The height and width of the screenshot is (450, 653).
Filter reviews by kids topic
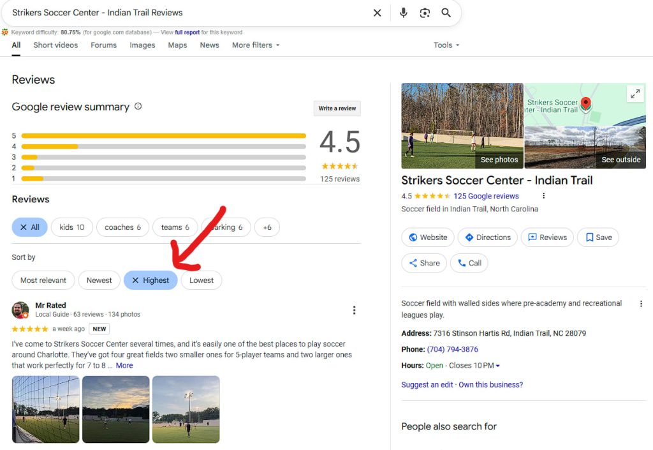click(71, 227)
